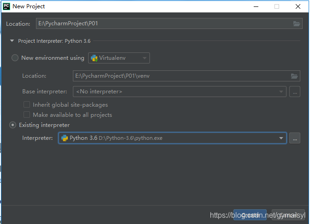This screenshot has height=224, width=310.
Task: Open the Python 3.6 interpreter dropdown
Action: (x=173, y=138)
